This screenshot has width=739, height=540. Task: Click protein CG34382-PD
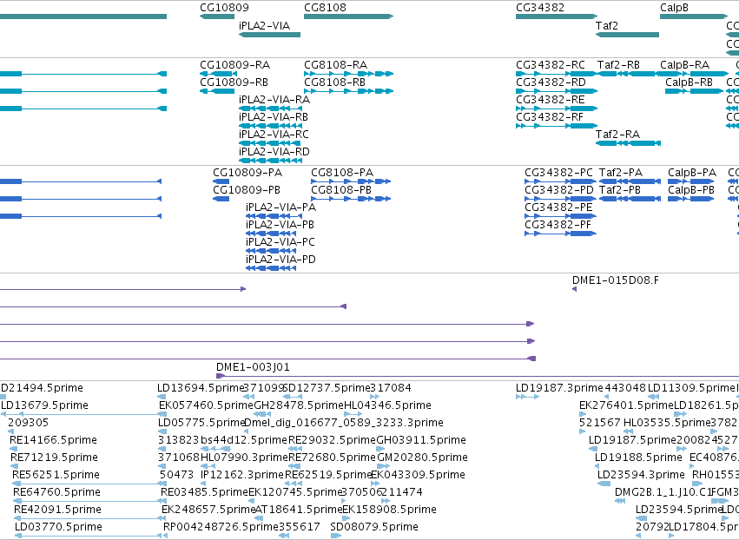pyautogui.click(x=560, y=199)
